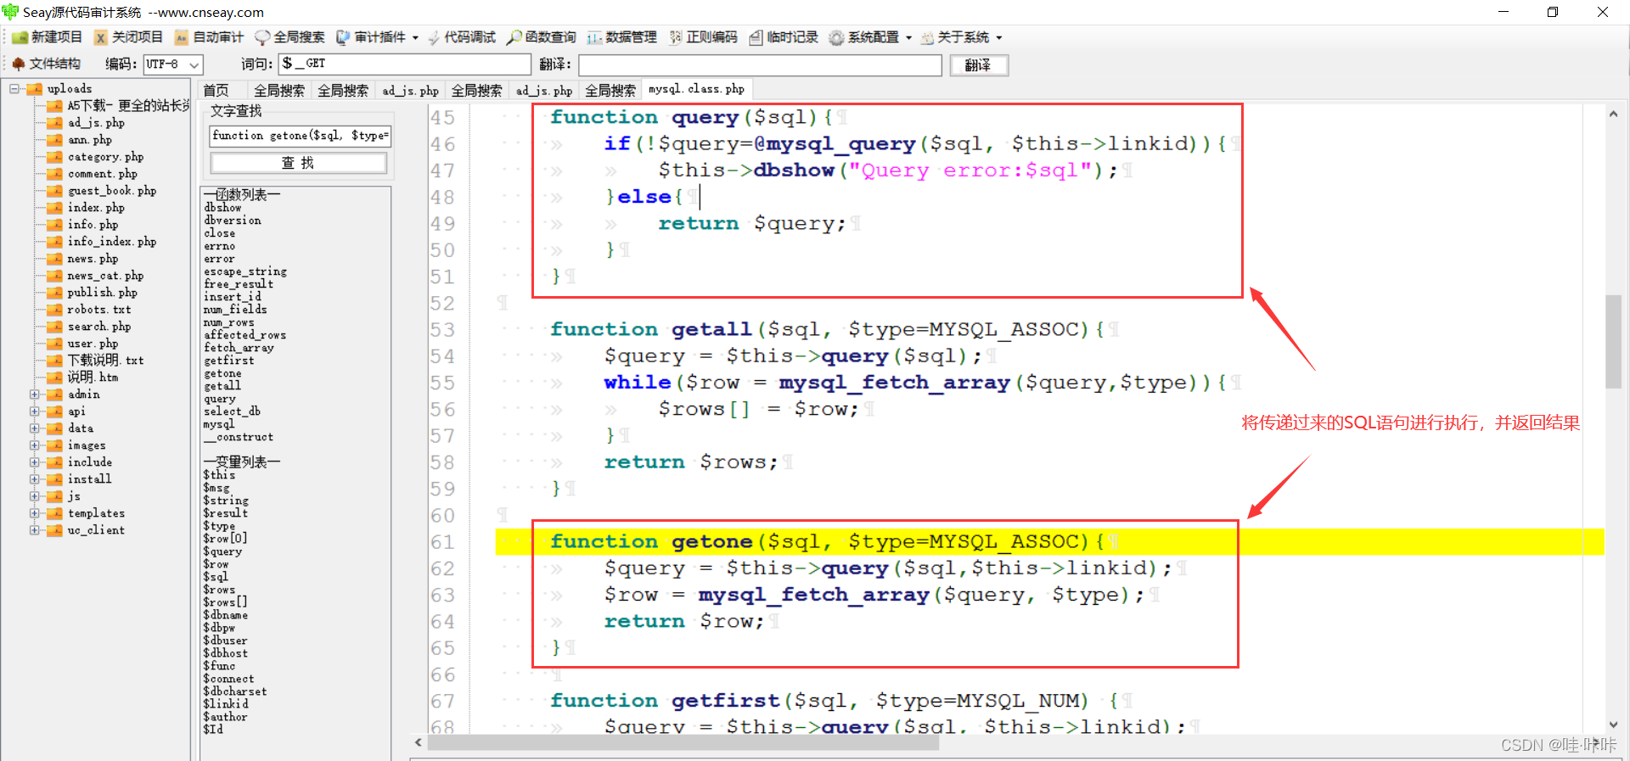Open ad_js.php in the file tree
This screenshot has height=761, width=1630.
point(96,123)
